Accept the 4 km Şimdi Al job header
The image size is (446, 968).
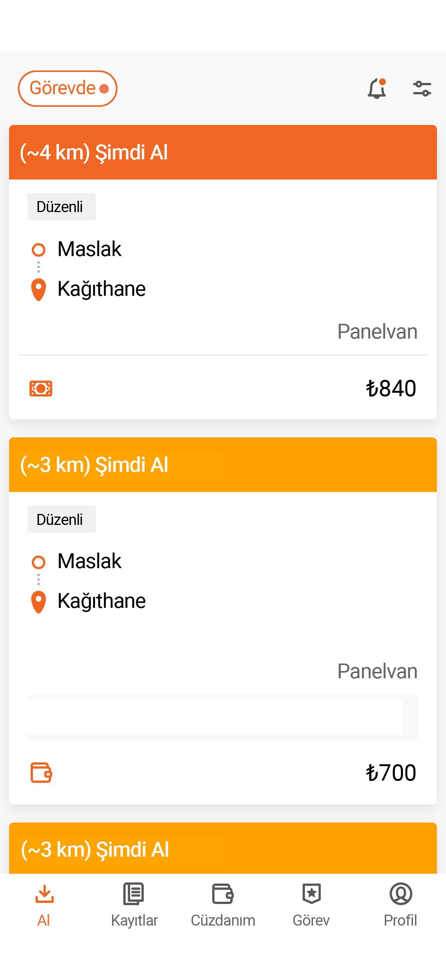223,152
